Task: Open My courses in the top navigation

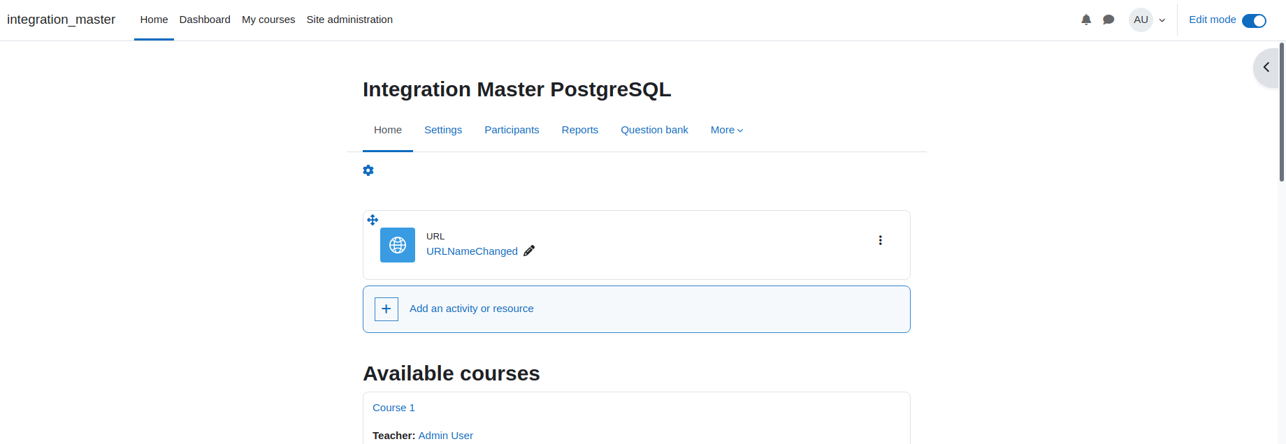Action: click(x=268, y=20)
